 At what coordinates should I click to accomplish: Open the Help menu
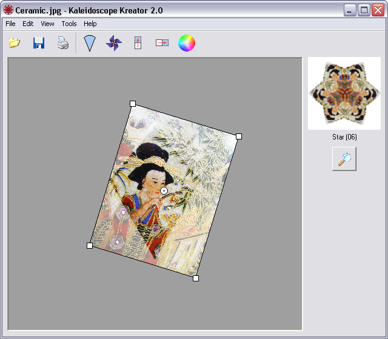tap(90, 24)
